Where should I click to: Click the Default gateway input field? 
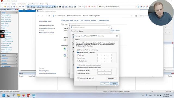(x=104, y=61)
